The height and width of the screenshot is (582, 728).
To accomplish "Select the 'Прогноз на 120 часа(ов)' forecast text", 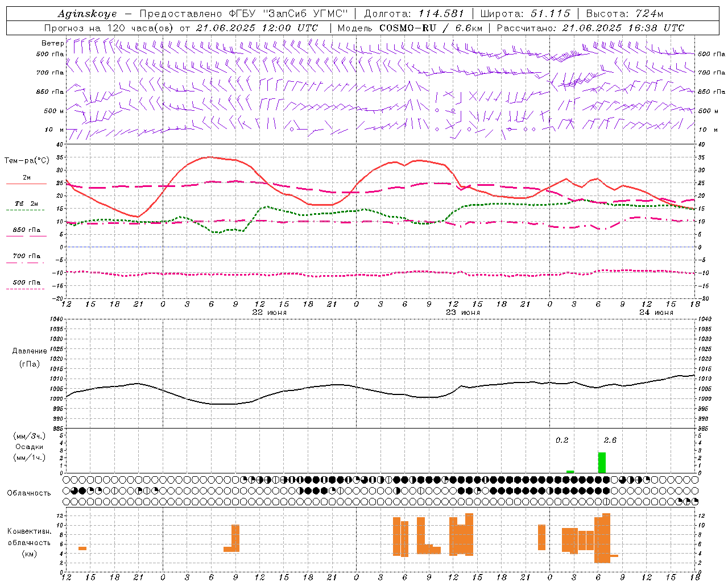I will pyautogui.click(x=109, y=28).
